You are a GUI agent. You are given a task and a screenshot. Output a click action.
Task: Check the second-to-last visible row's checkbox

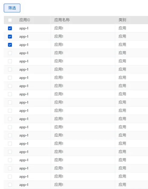click(x=10, y=177)
